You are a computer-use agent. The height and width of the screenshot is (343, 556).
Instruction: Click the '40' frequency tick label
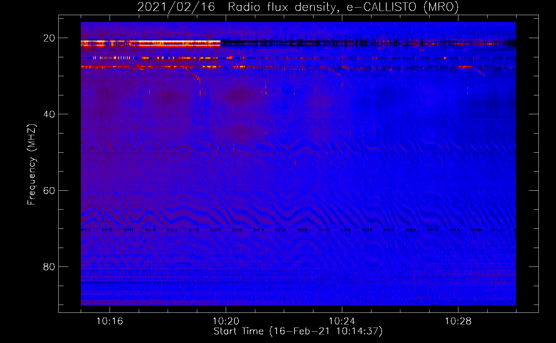click(49, 114)
